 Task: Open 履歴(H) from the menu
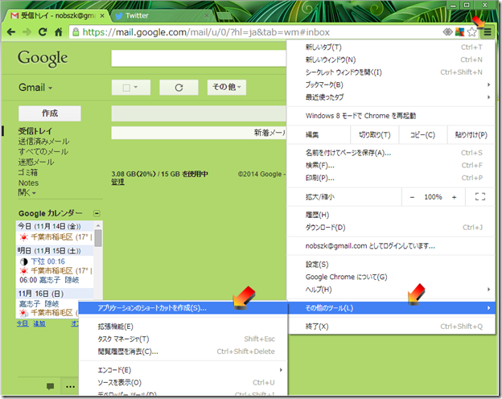pyautogui.click(x=391, y=215)
